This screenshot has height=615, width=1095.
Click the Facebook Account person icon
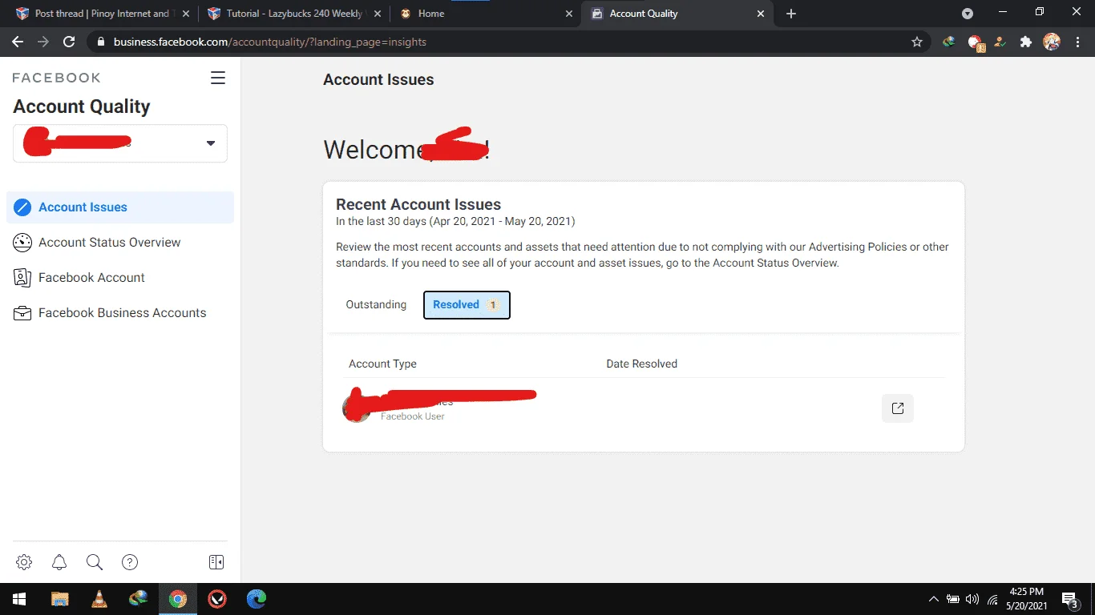click(x=22, y=278)
